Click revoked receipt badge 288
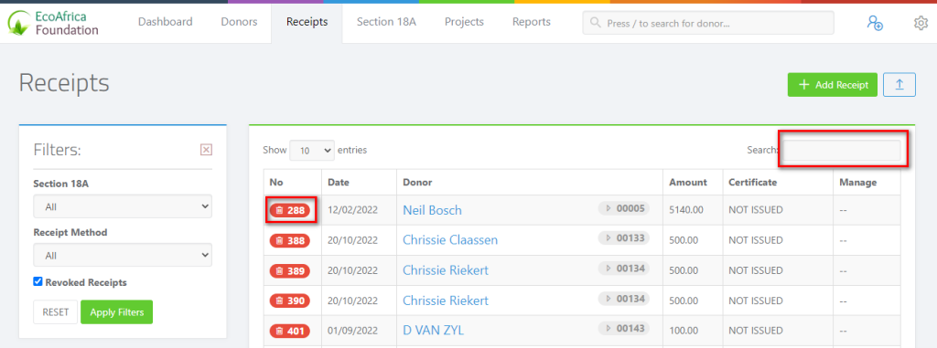Viewport: 937px width, 348px height. [x=290, y=210]
